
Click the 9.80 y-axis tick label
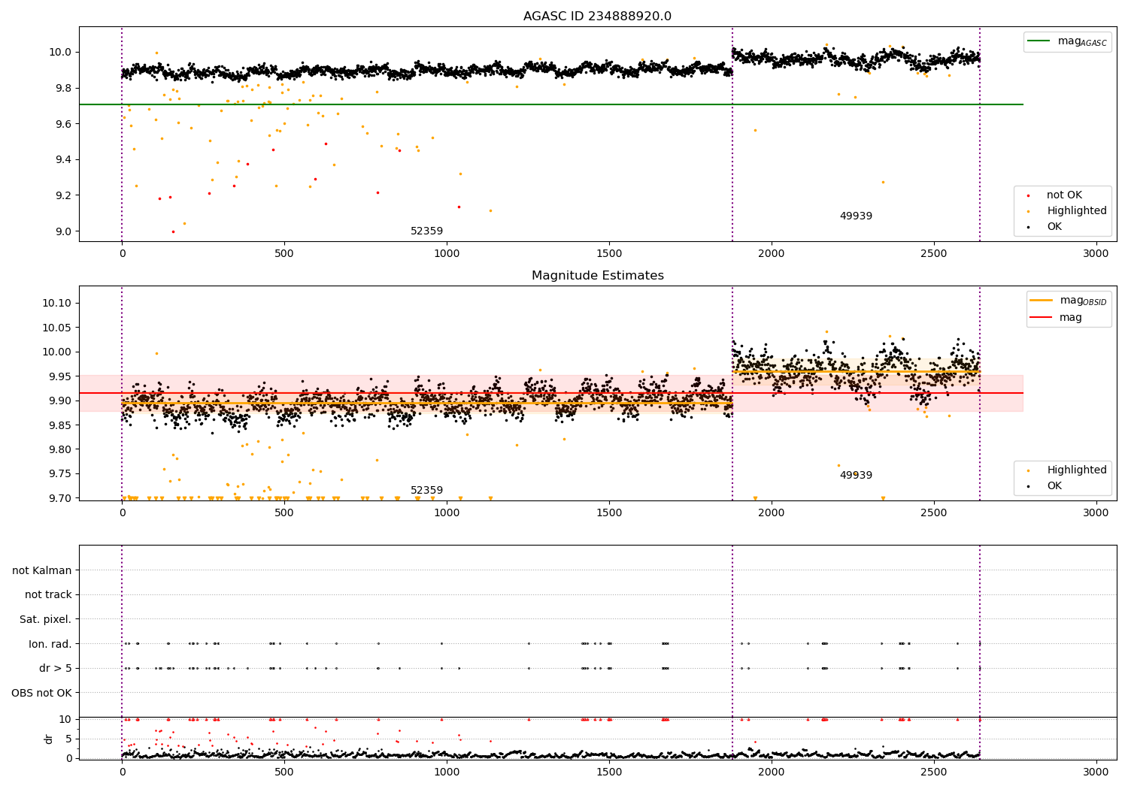point(60,449)
